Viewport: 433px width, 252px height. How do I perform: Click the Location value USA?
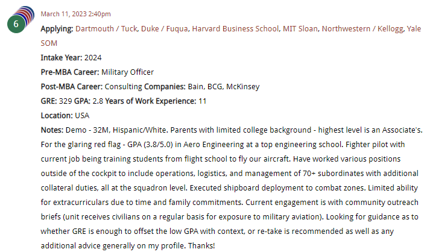coord(83,116)
